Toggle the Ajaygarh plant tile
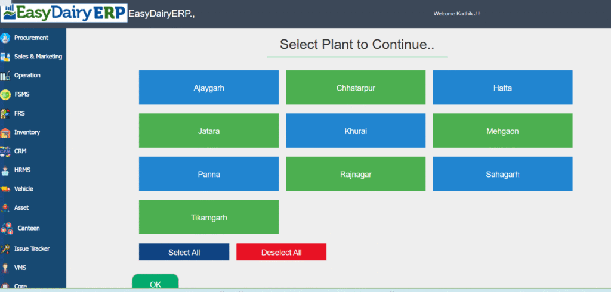Screen dimensions: 611x292 (208, 88)
